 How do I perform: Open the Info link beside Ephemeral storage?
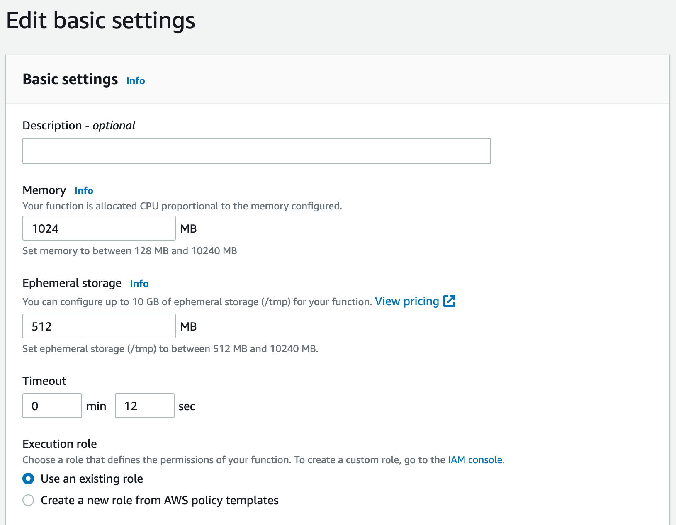[139, 284]
